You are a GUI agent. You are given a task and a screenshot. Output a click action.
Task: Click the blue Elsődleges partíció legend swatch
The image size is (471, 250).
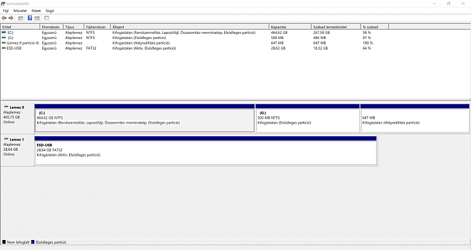pos(33,242)
